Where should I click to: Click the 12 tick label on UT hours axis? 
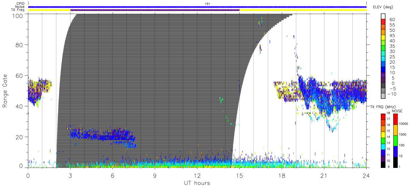(197, 175)
